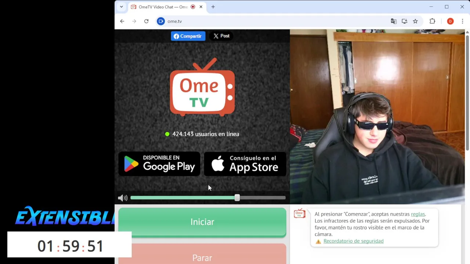Open the translate page icon
This screenshot has height=264, width=470.
(394, 21)
